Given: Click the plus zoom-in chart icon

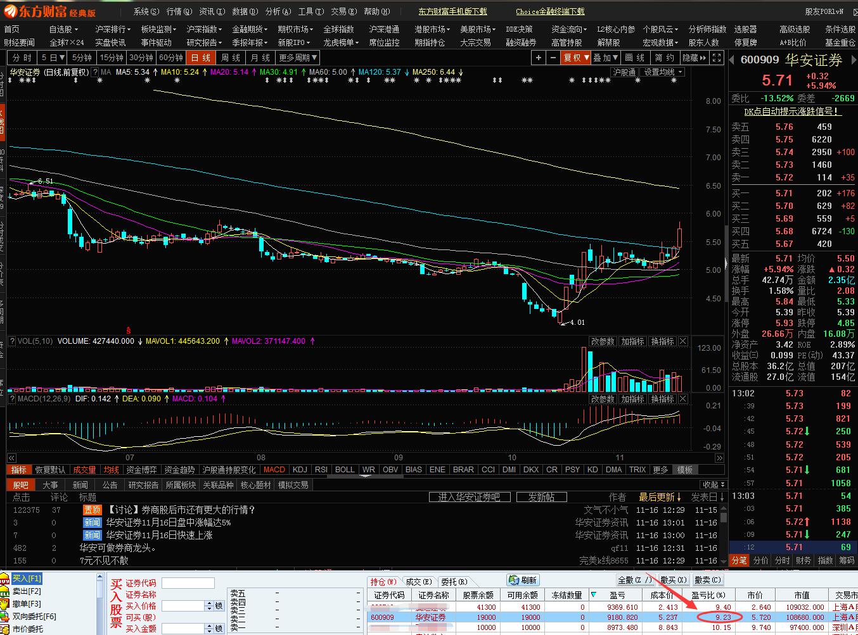Looking at the screenshot, I should [539, 58].
